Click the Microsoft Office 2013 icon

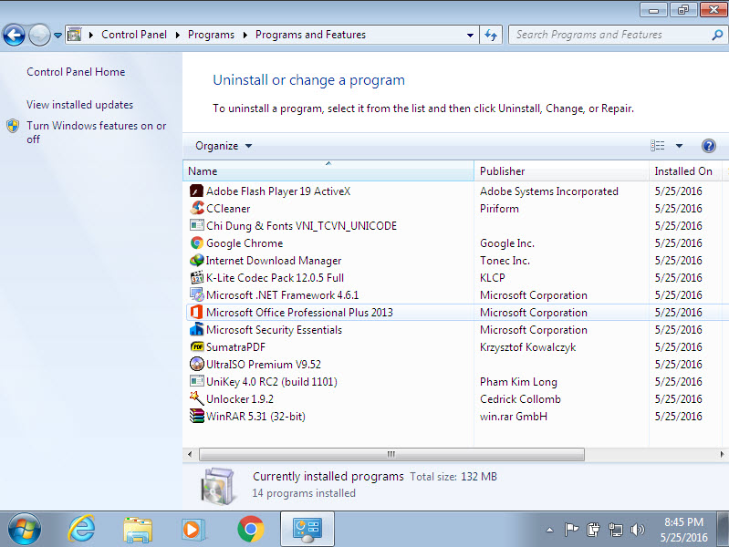pyautogui.click(x=197, y=313)
